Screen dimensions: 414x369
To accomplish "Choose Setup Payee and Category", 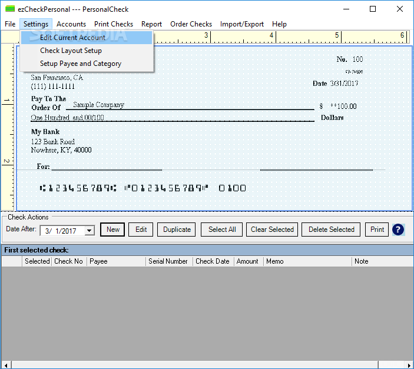I will click(87, 64).
